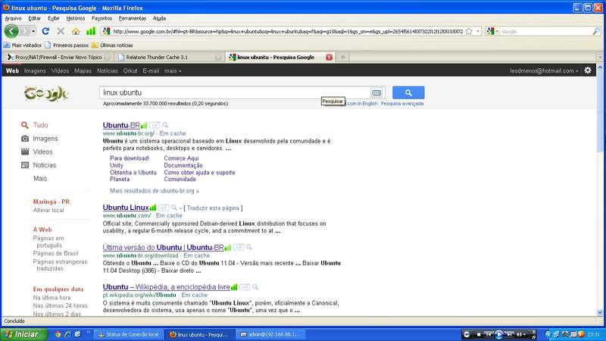This screenshot has height=341, width=606.
Task: Open the tab list dropdown at tab bar end
Action: (x=599, y=58)
